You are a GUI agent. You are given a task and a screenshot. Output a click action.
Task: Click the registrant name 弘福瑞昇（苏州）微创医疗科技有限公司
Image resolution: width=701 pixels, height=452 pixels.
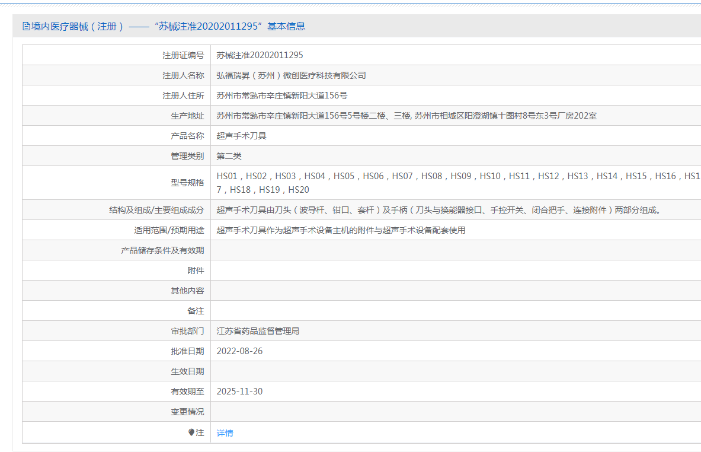[291, 75]
